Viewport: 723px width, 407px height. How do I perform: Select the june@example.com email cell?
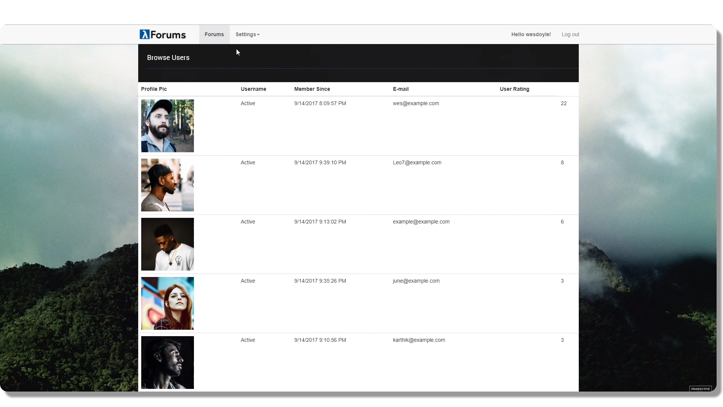point(416,281)
